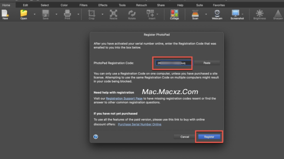The height and width of the screenshot is (159, 284).
Task: Open the Color tab
Action: click(64, 5)
